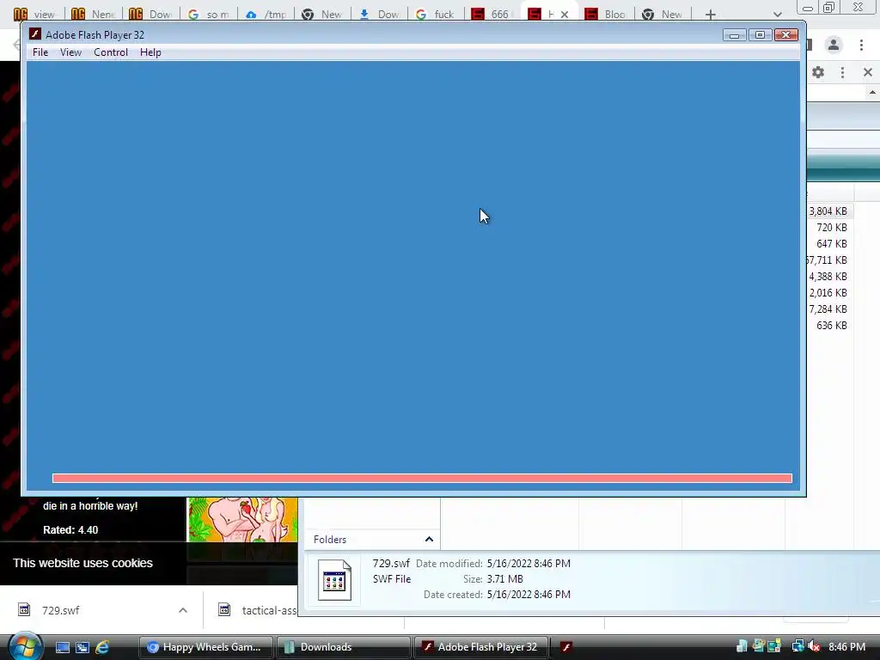Click Show Desktop quick launch icon
The height and width of the screenshot is (660, 880).
62,647
